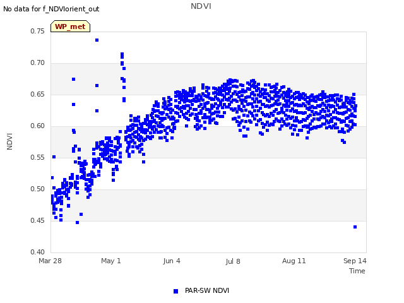Image resolution: width=404 pixels, height=303 pixels.
Task: Click the Jul 8 axis tick label
Action: pos(233,261)
